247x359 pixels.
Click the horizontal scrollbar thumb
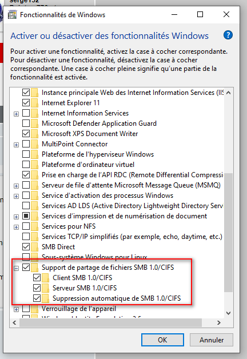pos(110,322)
